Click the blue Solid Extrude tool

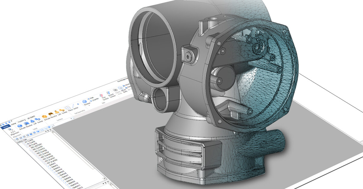click(x=21, y=127)
